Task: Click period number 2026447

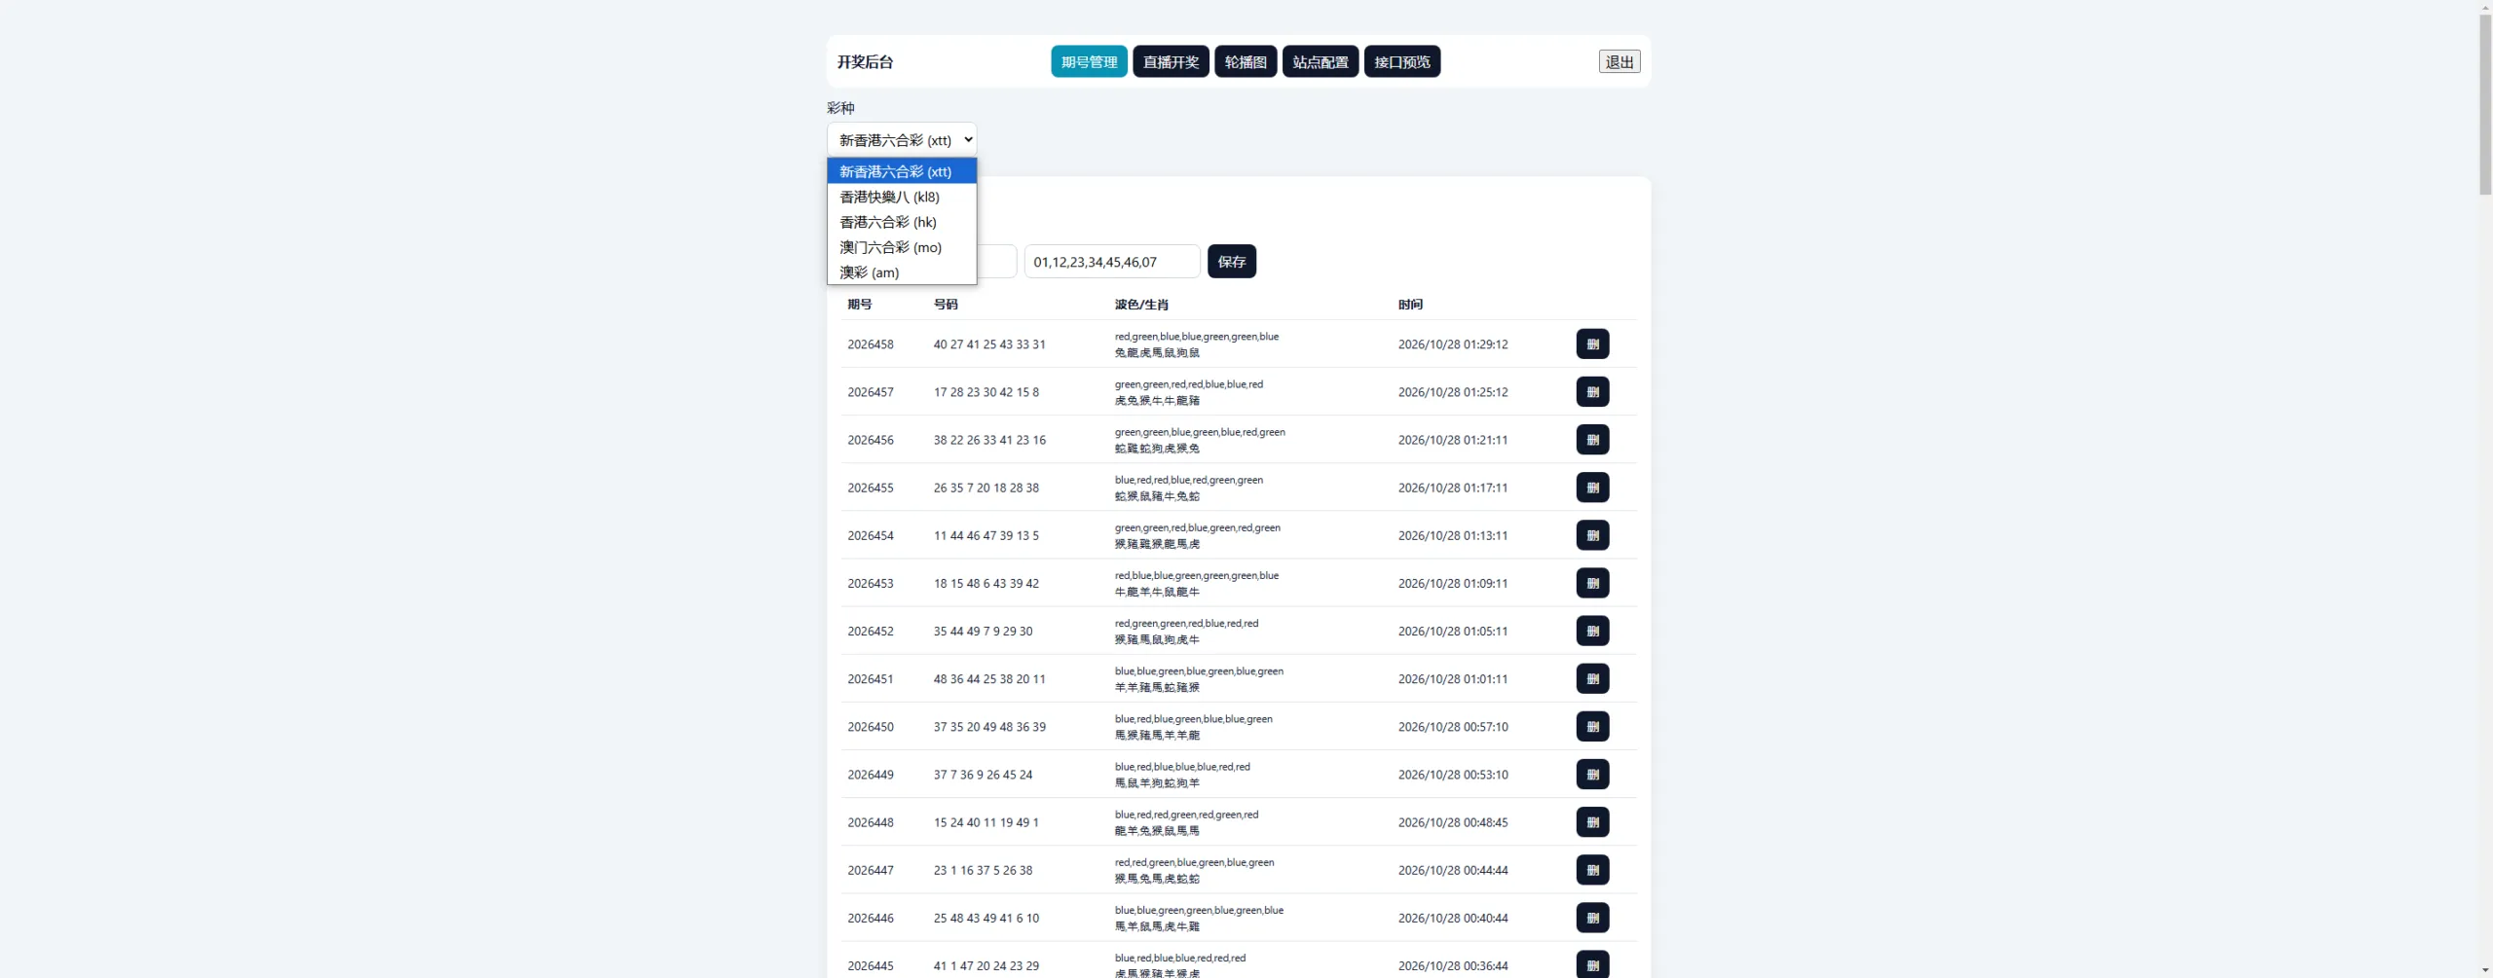Action: [871, 869]
